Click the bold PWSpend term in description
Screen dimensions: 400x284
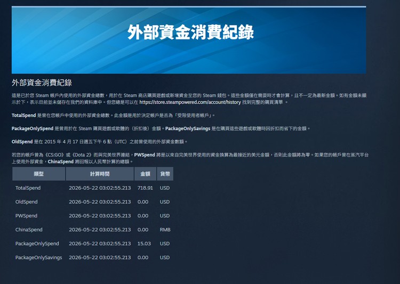click(x=145, y=155)
